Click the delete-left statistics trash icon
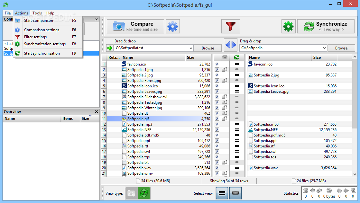The height and width of the screenshot is (203, 360). (305, 190)
